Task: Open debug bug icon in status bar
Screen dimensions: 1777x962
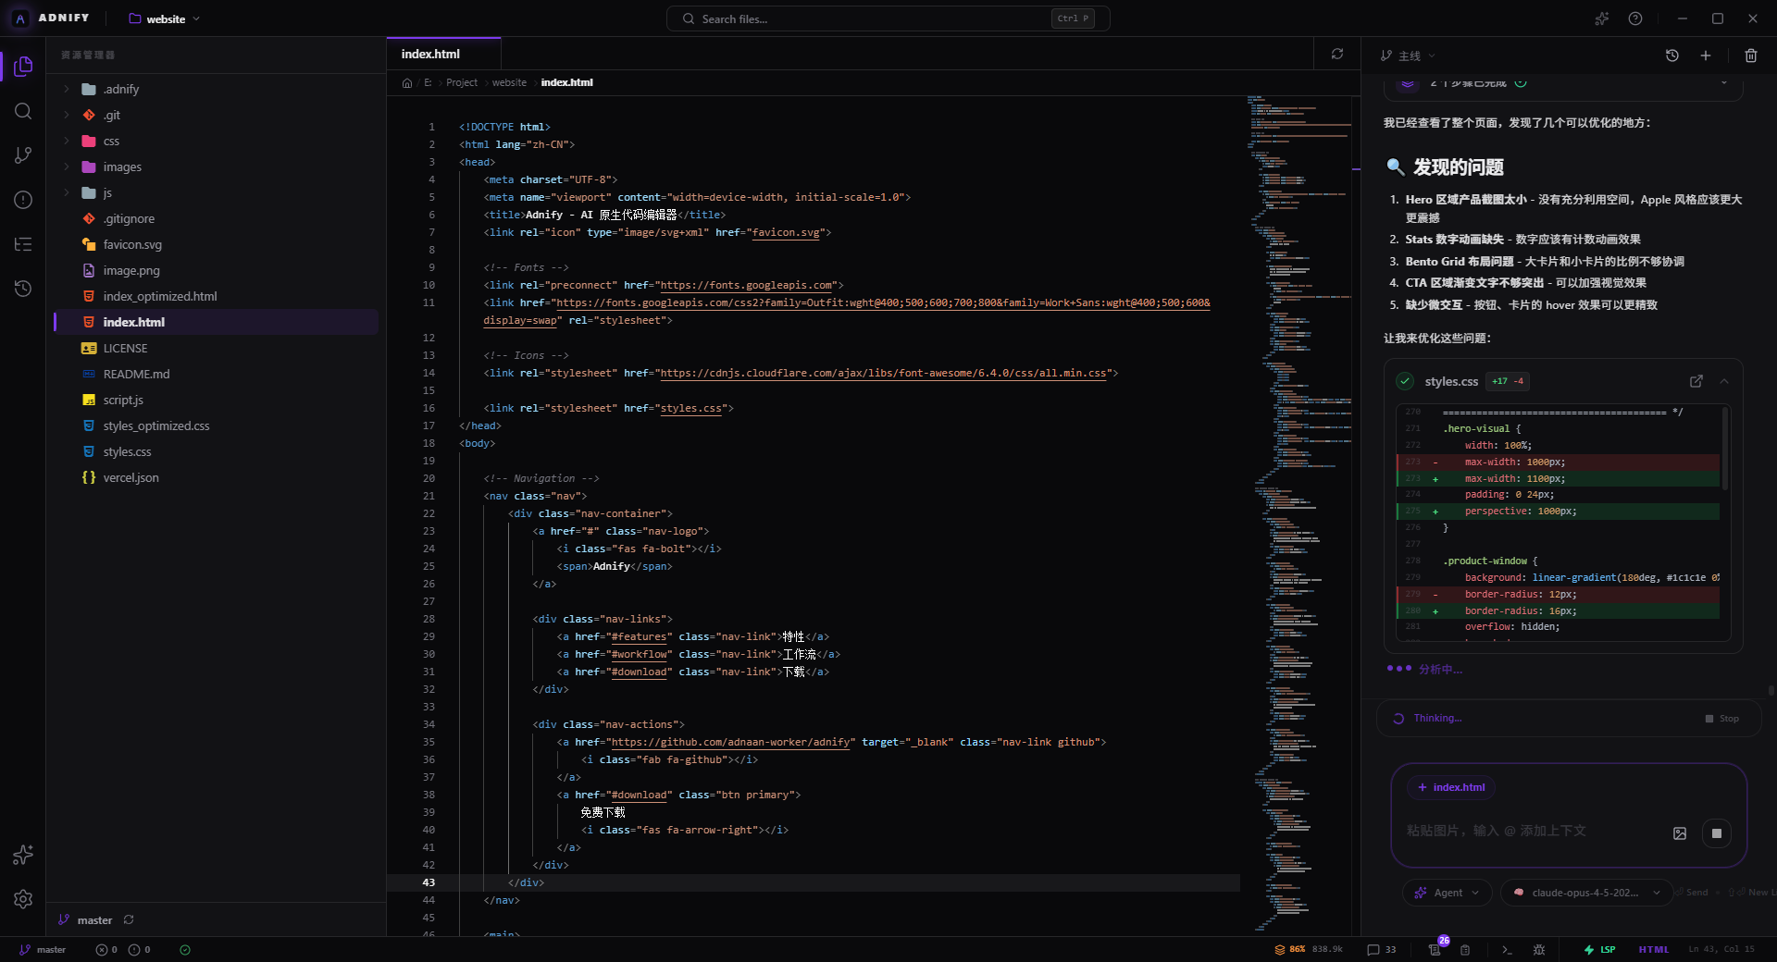Action: click(x=1539, y=950)
